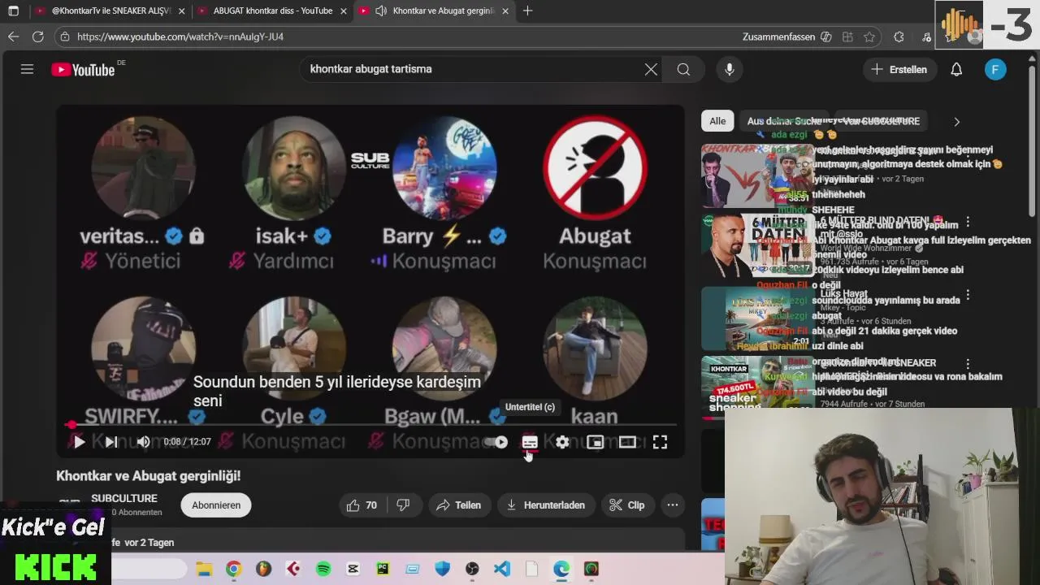1040x585 pixels.
Task: Click the Teilen share button
Action: pyautogui.click(x=458, y=505)
